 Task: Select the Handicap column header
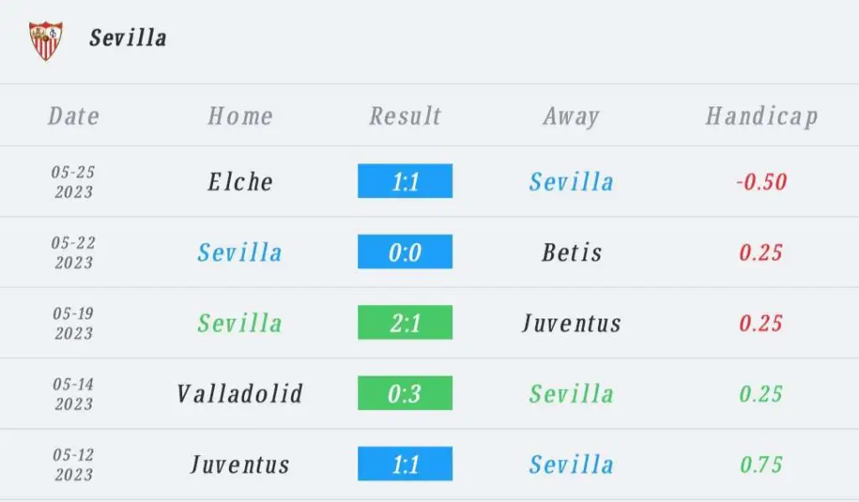click(762, 116)
